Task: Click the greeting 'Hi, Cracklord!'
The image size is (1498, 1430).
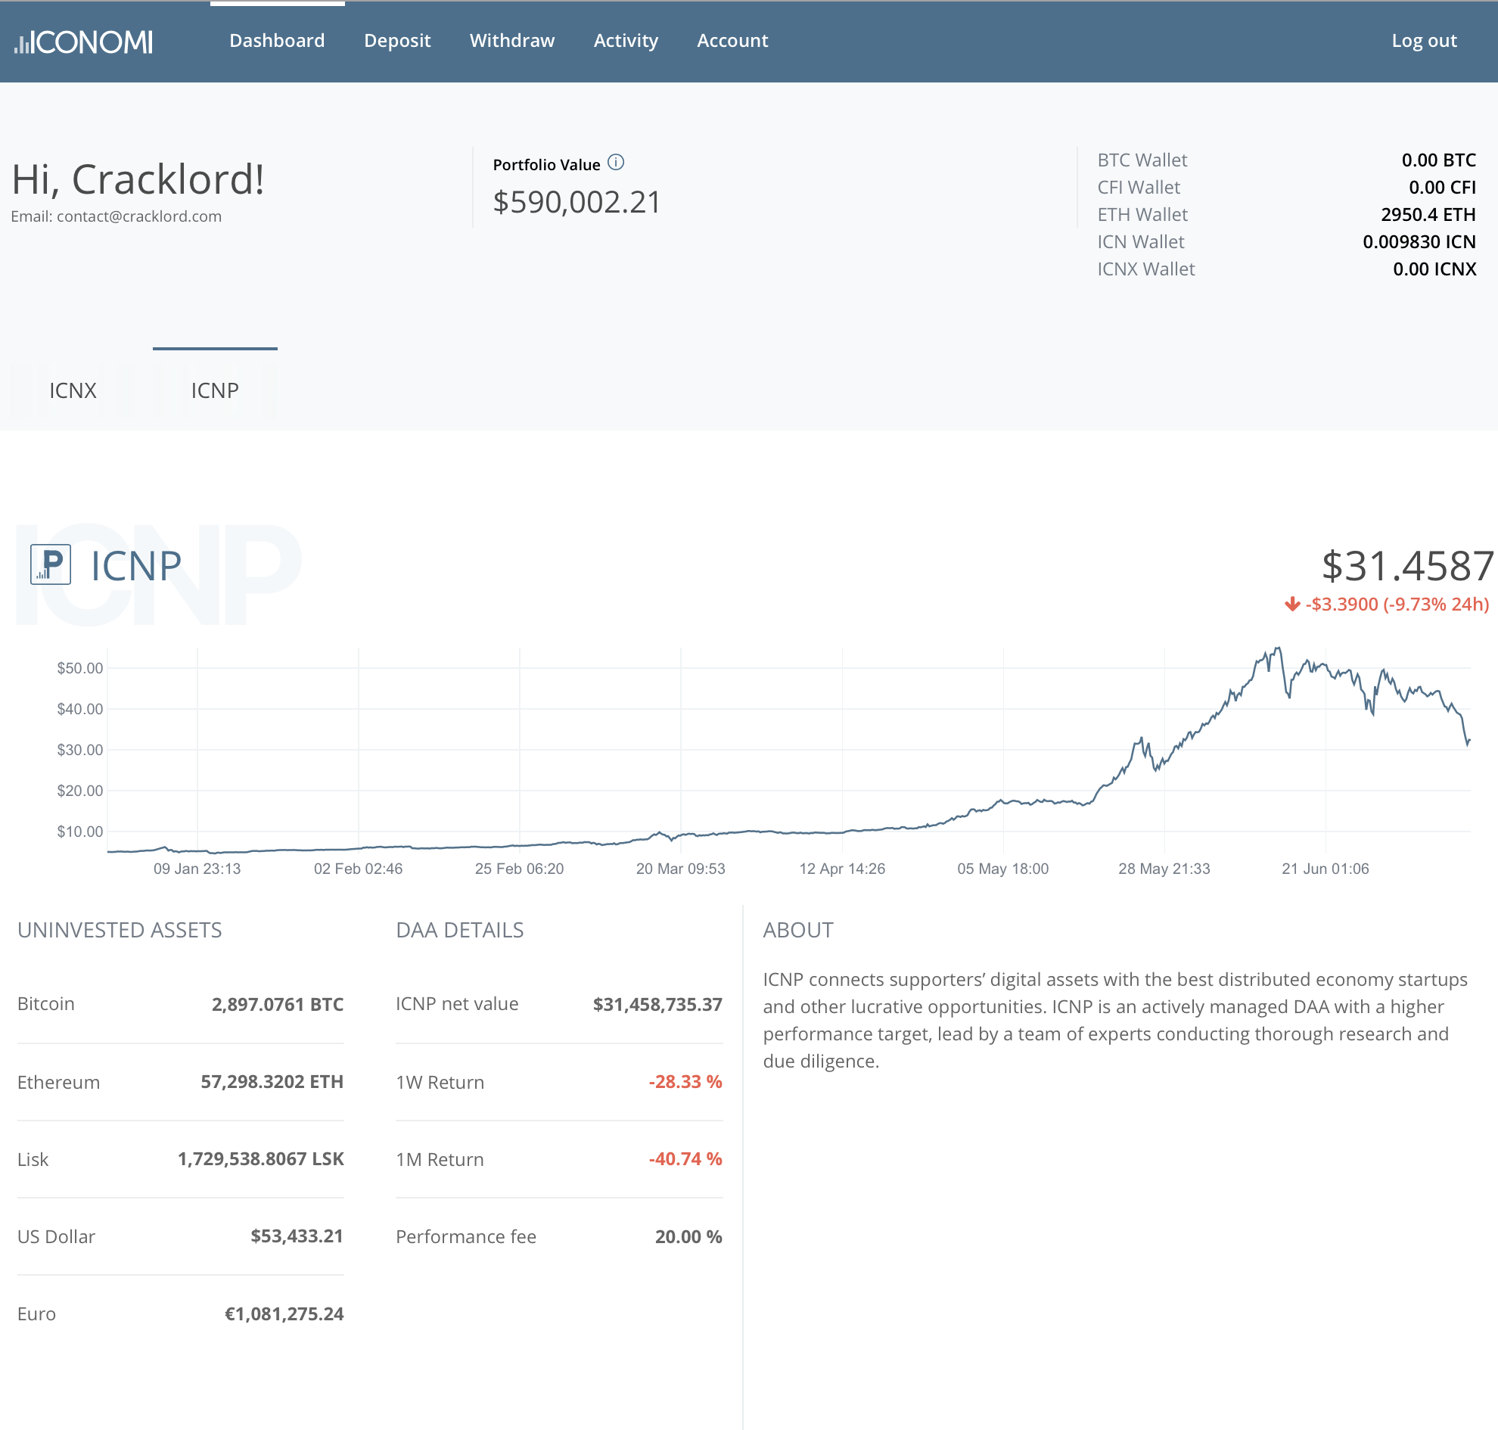Action: (x=138, y=180)
